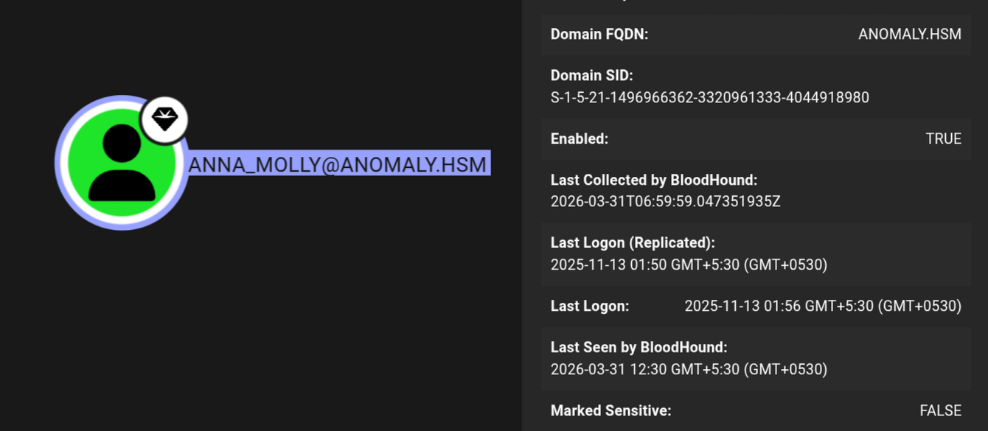Select the 01:50 replicated logon timestamp
Viewport: 988px width, 431px height.
(689, 264)
